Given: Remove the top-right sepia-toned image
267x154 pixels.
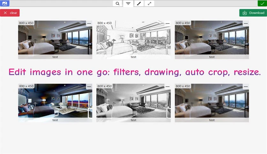Looking at the screenshot, I should click(246, 24).
